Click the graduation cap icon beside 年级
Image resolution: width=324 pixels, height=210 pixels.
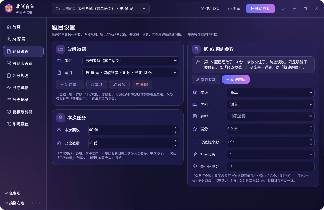coord(195,93)
